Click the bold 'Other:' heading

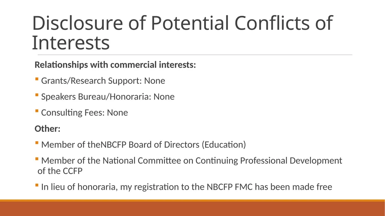click(47, 128)
